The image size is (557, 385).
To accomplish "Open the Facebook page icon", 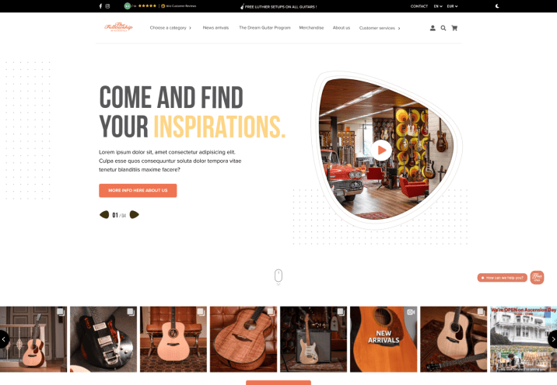I will point(100,6).
